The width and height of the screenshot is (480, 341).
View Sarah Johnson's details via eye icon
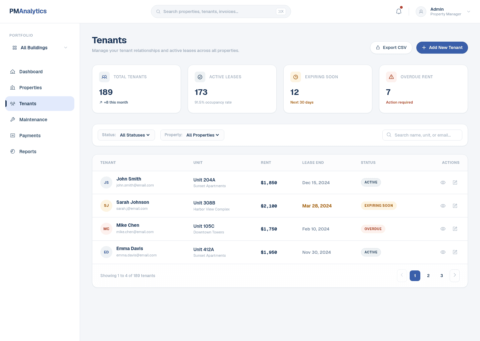(443, 206)
